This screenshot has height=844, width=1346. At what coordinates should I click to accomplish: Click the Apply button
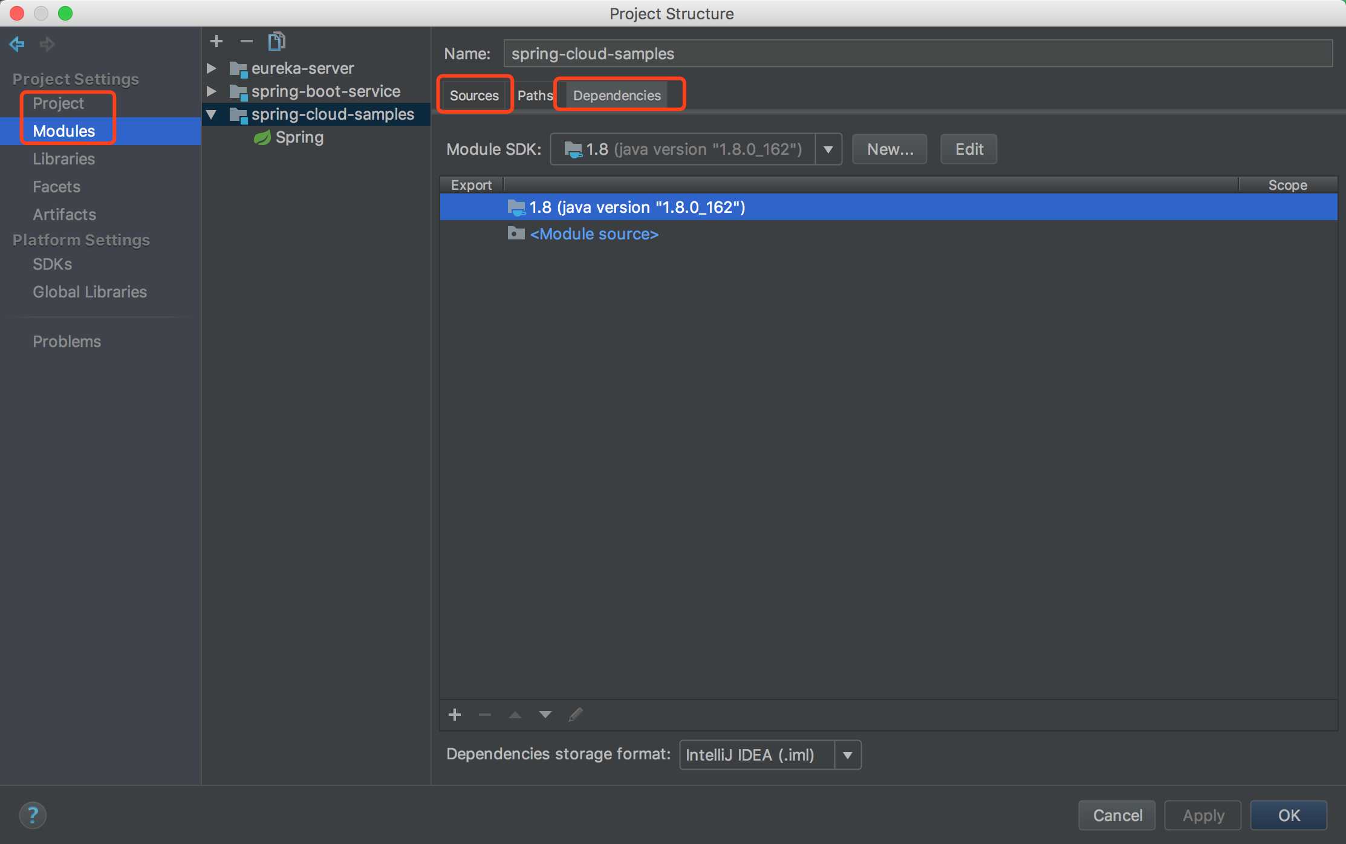click(x=1203, y=816)
